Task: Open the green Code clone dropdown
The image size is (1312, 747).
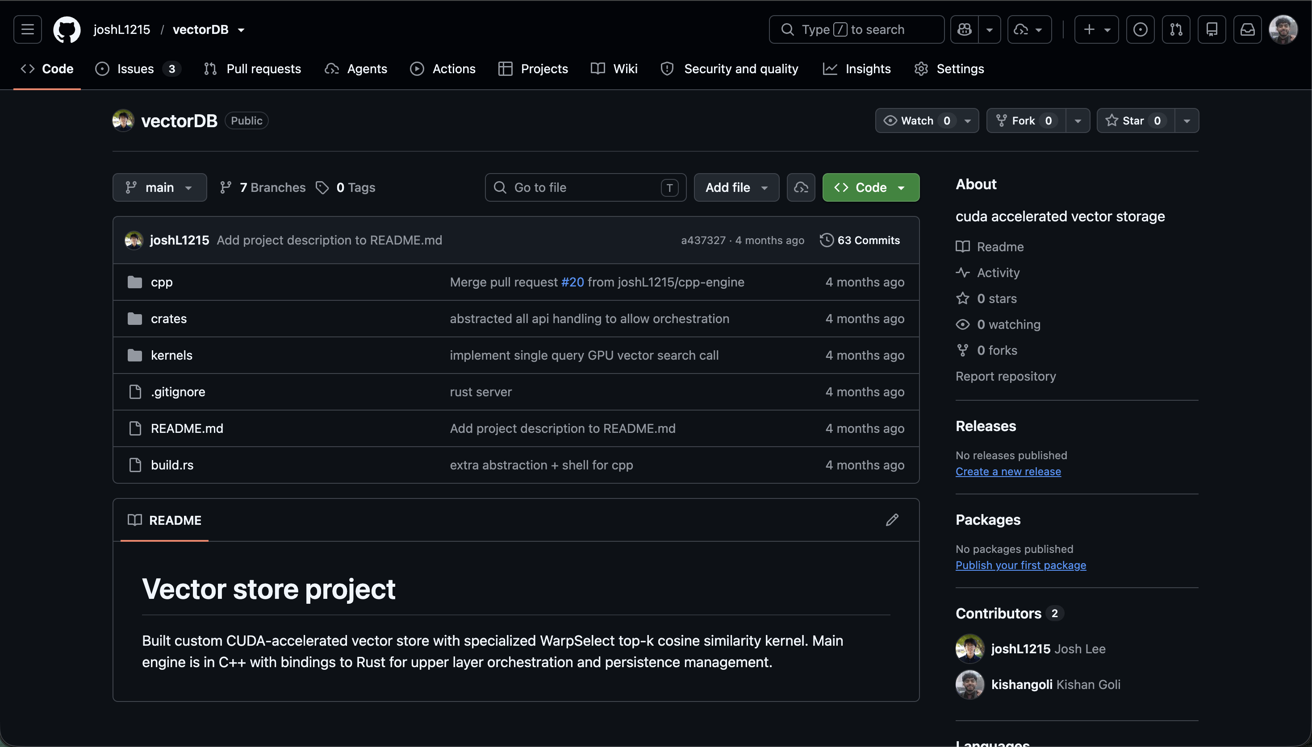Action: pyautogui.click(x=870, y=187)
